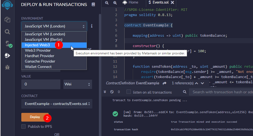Screen dimensions: 253x136
Task: Click the 'contract EventExample {' code line
Action: coord(148,25)
